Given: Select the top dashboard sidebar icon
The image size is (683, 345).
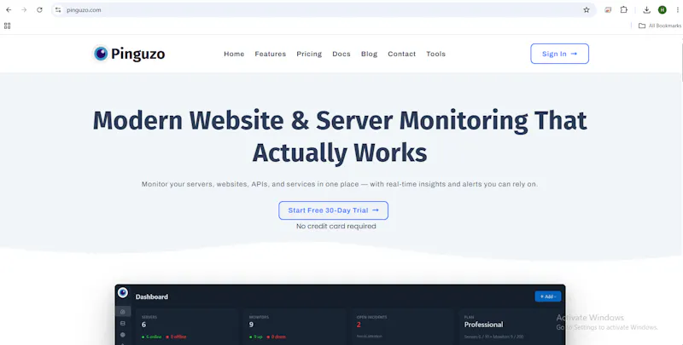Looking at the screenshot, I should point(123,312).
